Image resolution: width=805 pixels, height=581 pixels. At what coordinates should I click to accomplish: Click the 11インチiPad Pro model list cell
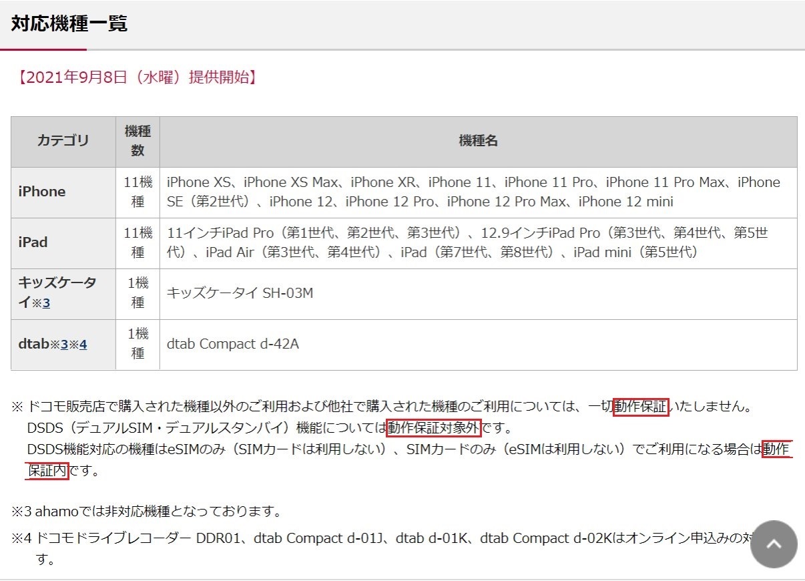[478, 243]
